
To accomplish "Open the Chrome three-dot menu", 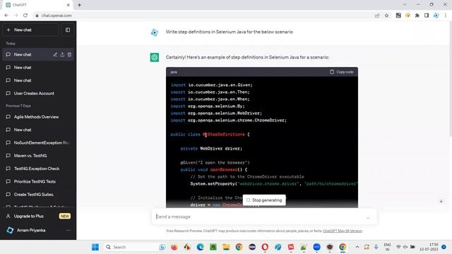I will (x=446, y=16).
